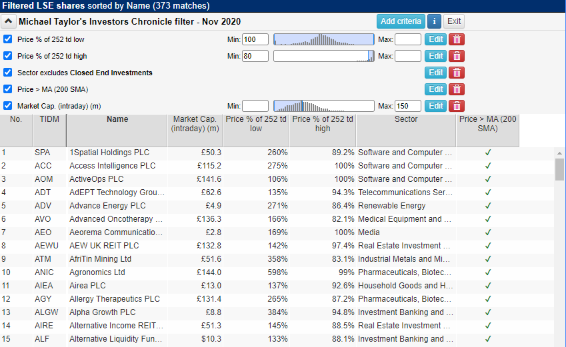Select Access Intelligence PLC name
Image resolution: width=566 pixels, height=347 pixels.
tap(112, 166)
